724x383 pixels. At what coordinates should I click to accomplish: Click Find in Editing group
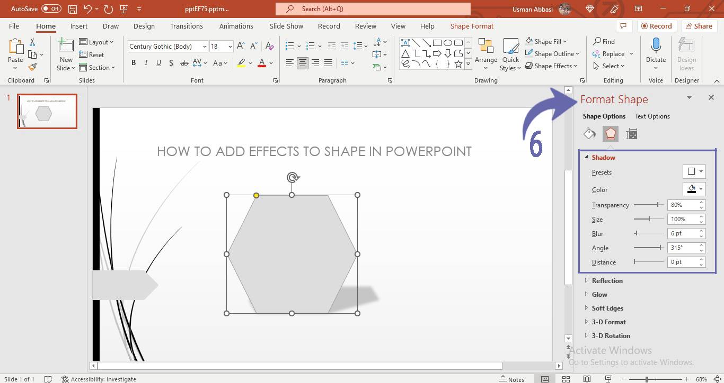click(x=604, y=41)
